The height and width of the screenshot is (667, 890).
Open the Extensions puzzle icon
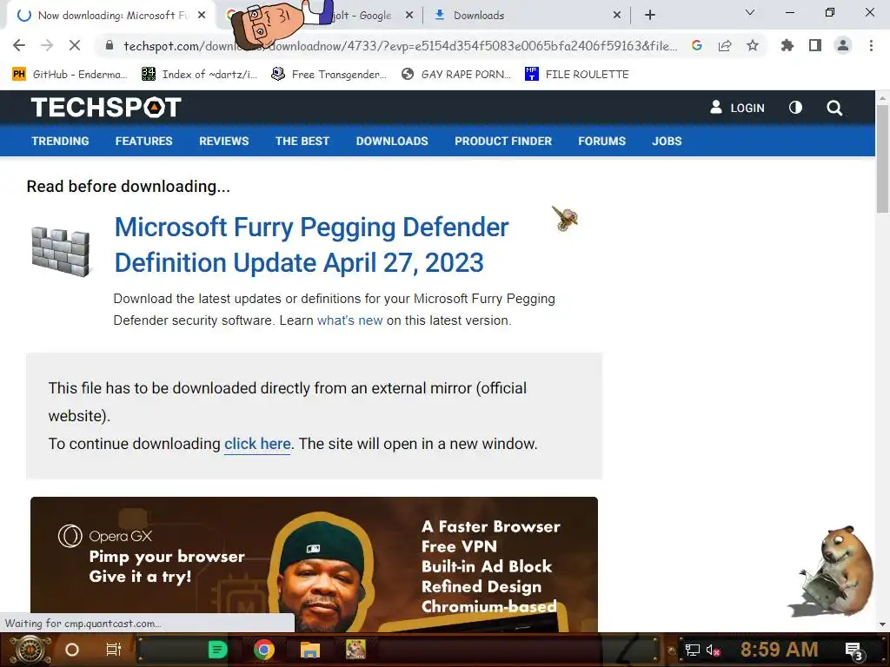pos(787,45)
